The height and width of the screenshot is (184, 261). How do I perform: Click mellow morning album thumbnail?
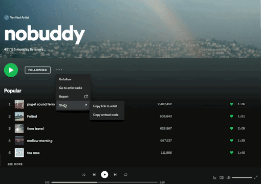19,141
